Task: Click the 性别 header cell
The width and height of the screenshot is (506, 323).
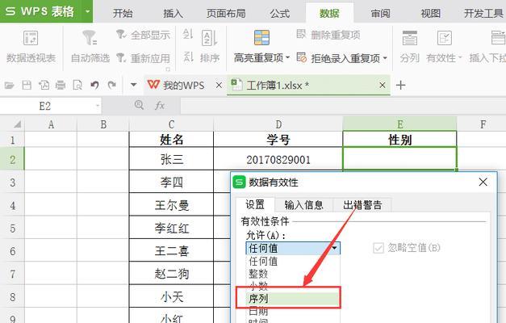Action: click(x=399, y=140)
